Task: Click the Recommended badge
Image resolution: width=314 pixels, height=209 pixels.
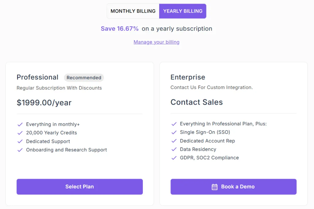Action: click(84, 78)
